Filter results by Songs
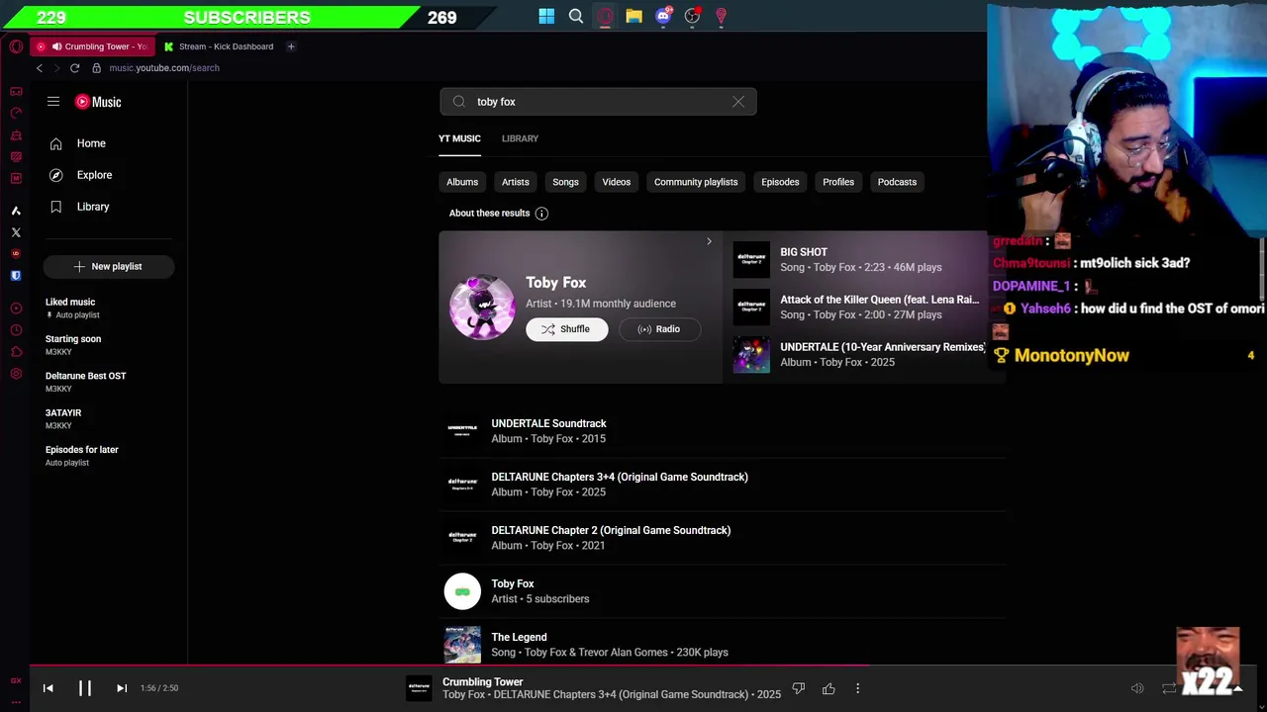Image resolution: width=1267 pixels, height=712 pixels. pos(565,182)
